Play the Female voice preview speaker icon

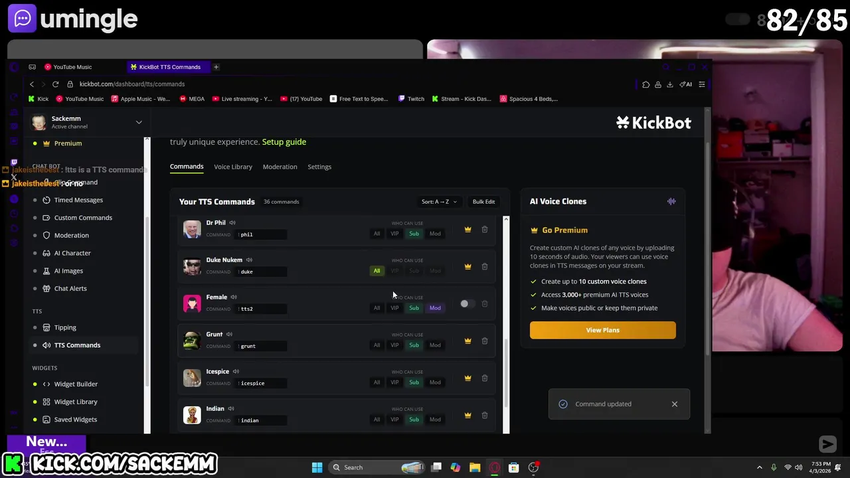pyautogui.click(x=233, y=297)
